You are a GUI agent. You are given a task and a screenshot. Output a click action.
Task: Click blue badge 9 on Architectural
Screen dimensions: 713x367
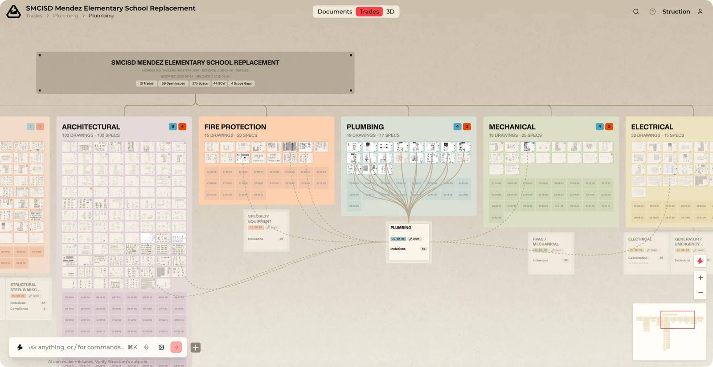(x=173, y=126)
